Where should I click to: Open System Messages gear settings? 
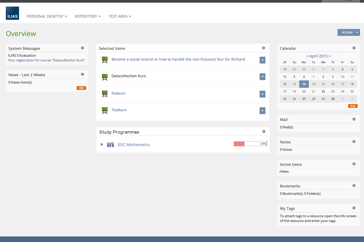point(82,48)
